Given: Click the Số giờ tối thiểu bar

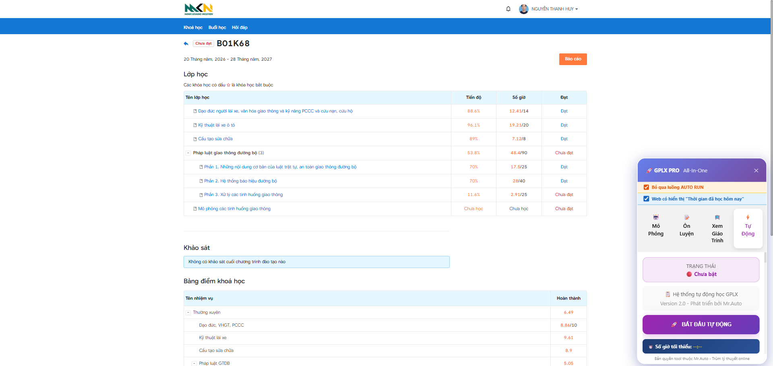Looking at the screenshot, I should pos(701,347).
